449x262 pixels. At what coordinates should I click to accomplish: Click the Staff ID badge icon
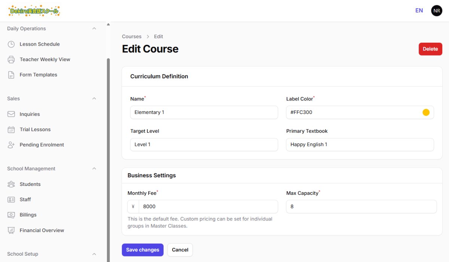coord(11,199)
